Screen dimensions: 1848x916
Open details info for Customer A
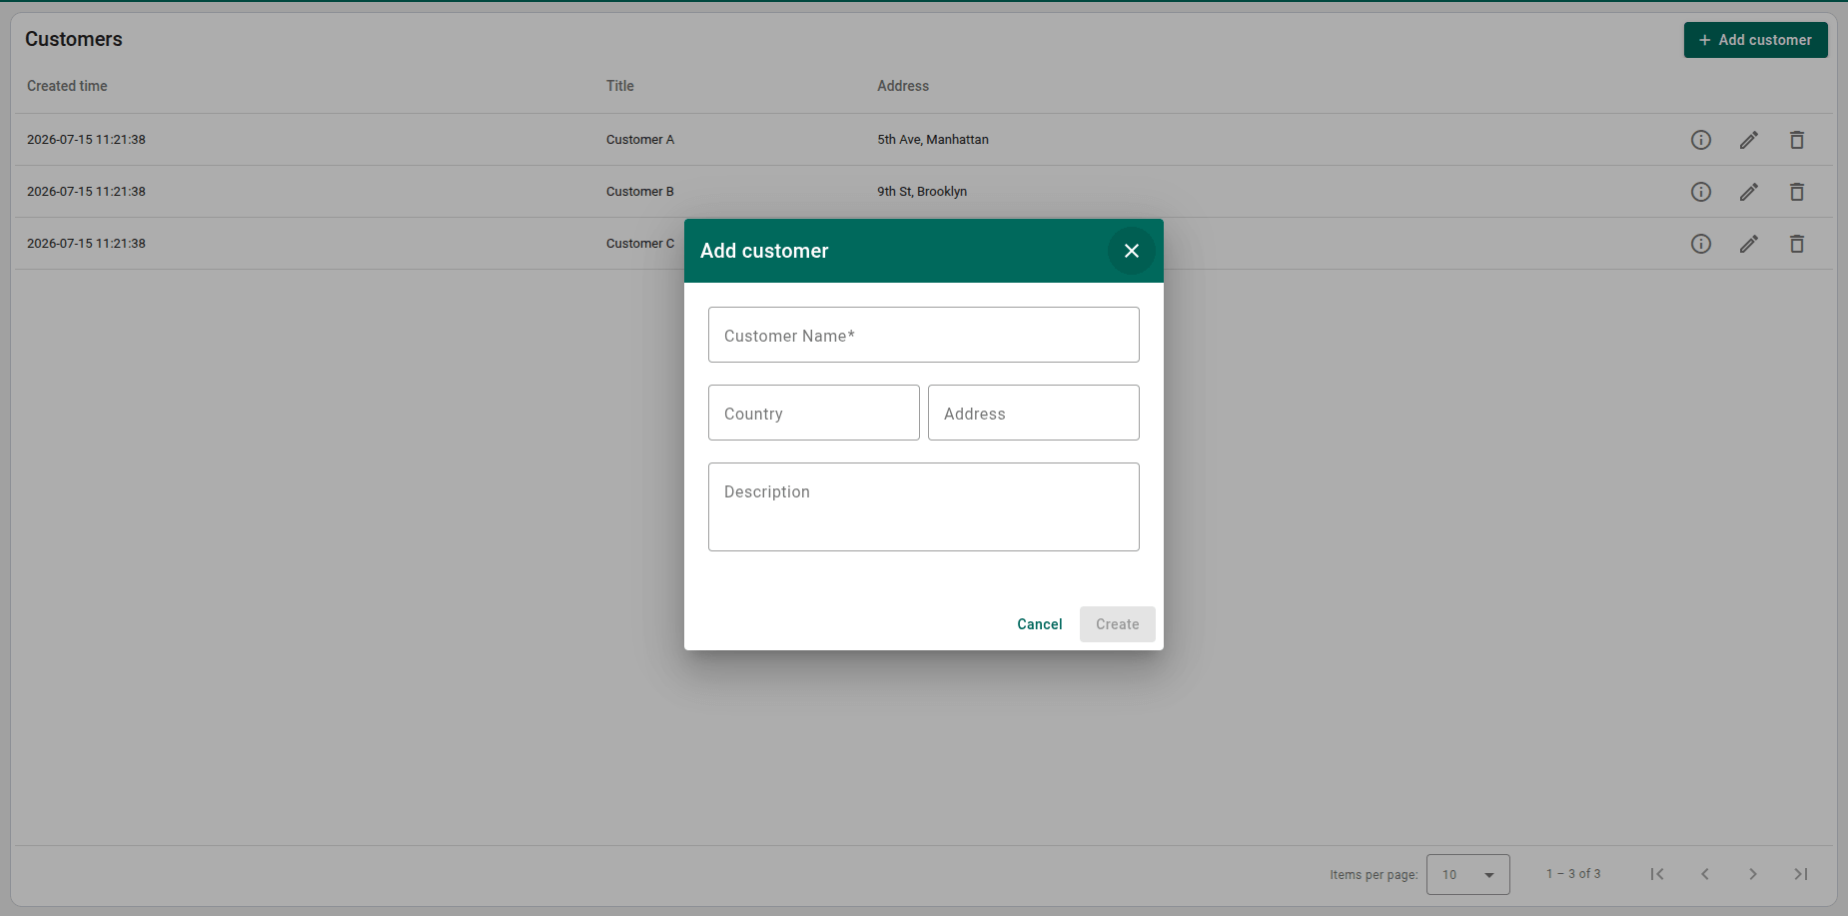(1701, 140)
